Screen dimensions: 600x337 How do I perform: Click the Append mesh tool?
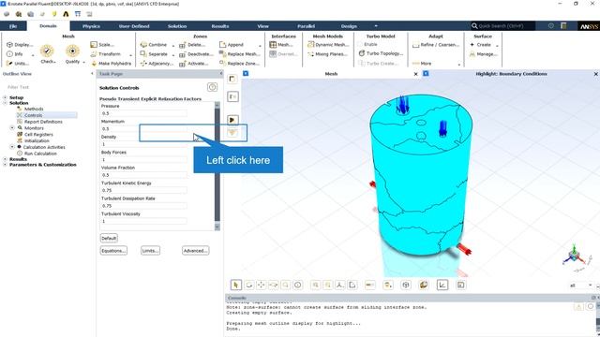pos(232,45)
